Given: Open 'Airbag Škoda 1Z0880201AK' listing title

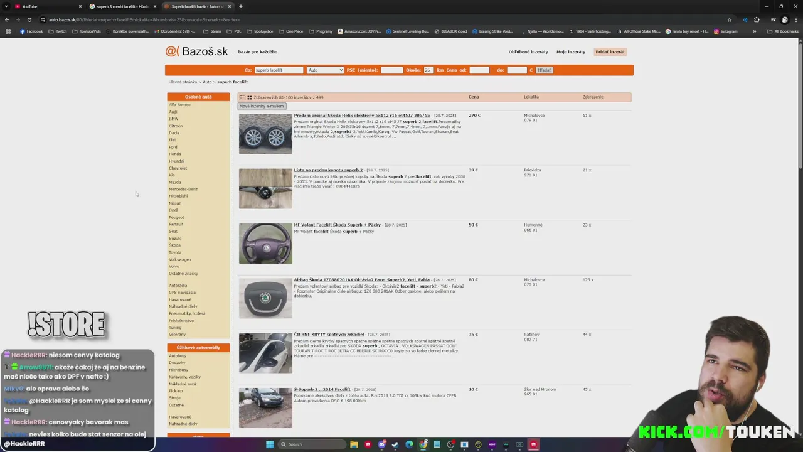Looking at the screenshot, I should click(362, 280).
